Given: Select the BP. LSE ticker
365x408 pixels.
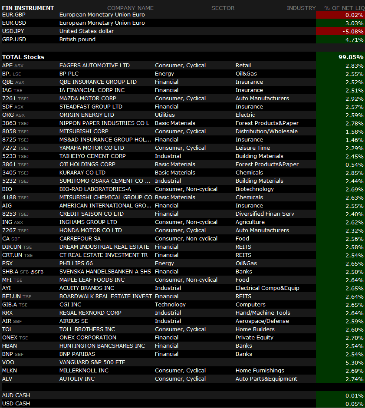Looking at the screenshot, I should [11, 74].
